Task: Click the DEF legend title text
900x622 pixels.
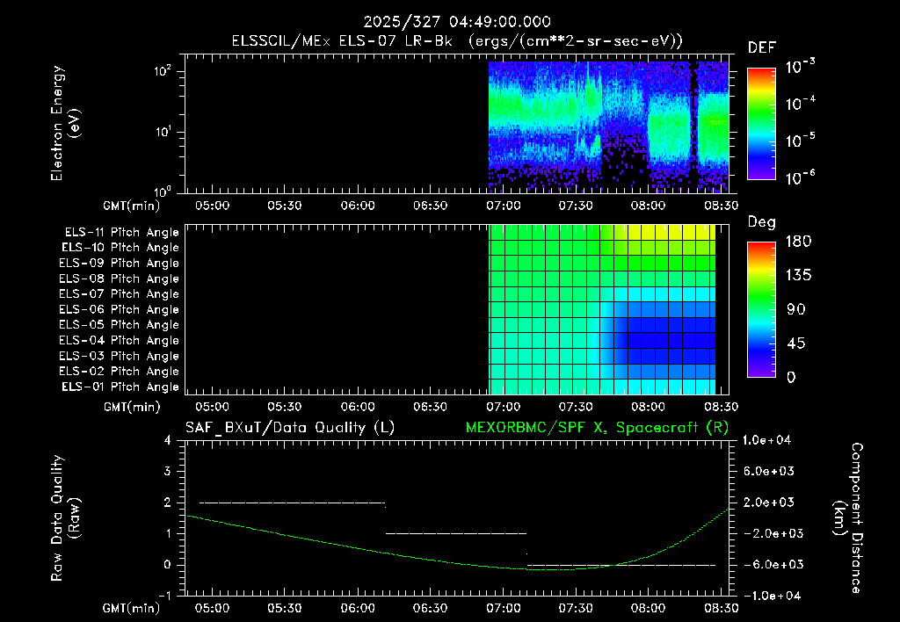Action: pos(762,48)
